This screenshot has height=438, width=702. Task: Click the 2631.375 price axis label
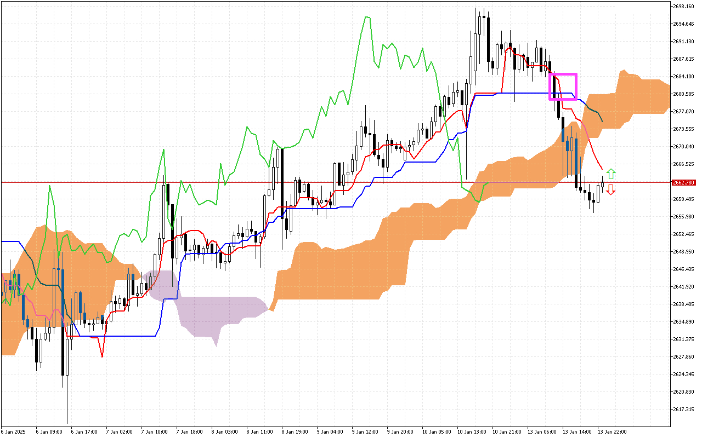point(684,339)
